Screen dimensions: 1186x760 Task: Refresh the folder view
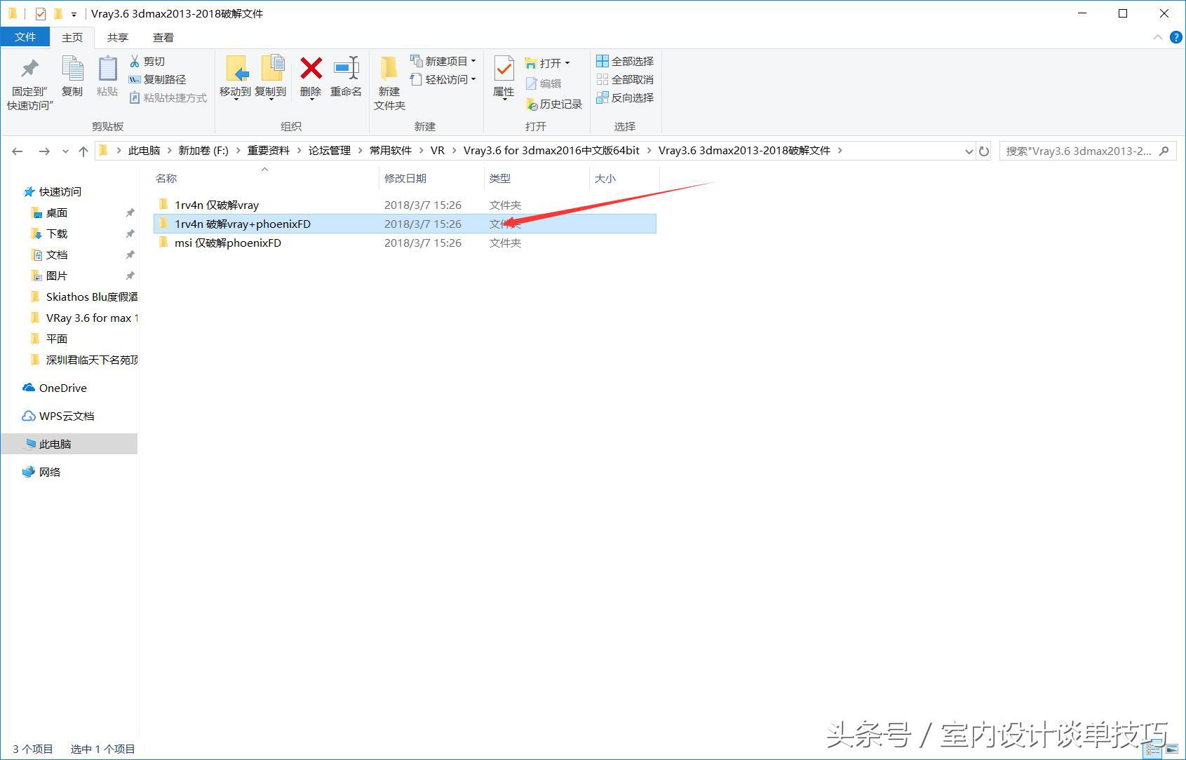click(x=984, y=150)
